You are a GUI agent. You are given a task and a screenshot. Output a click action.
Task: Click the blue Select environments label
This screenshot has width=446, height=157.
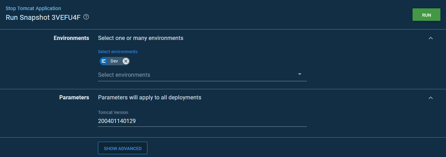tap(118, 52)
